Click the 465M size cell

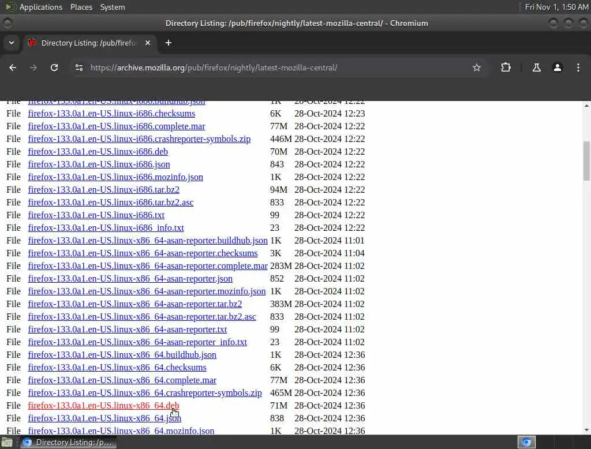pyautogui.click(x=281, y=393)
